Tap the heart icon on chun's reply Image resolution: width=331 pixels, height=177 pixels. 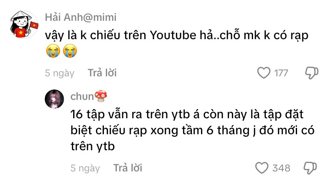(x=262, y=168)
